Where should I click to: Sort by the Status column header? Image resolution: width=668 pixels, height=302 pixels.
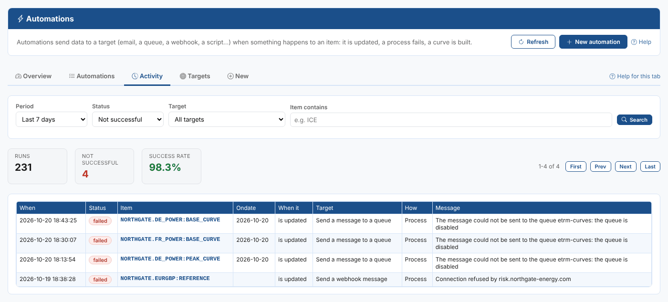pyautogui.click(x=102, y=208)
